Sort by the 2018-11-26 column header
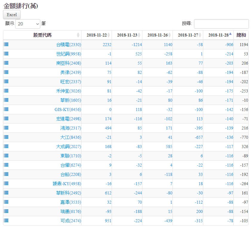 pos(157,35)
